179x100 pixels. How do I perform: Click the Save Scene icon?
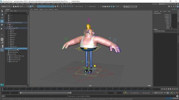click(x=18, y=6)
